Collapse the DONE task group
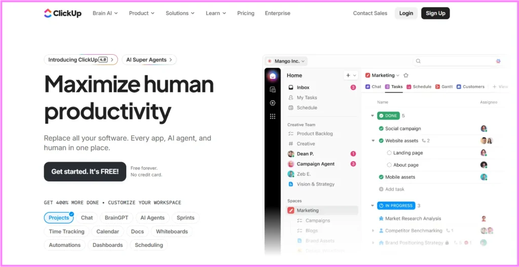This screenshot has width=519, height=267. pos(373,116)
